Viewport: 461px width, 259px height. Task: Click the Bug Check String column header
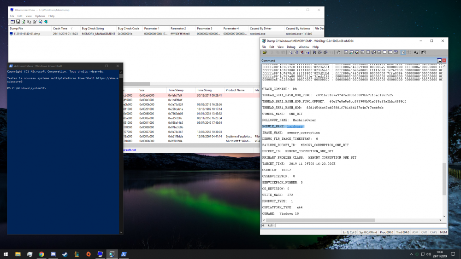tap(98, 29)
